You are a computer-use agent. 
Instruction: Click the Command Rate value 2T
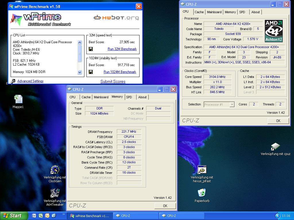[x=129, y=167]
